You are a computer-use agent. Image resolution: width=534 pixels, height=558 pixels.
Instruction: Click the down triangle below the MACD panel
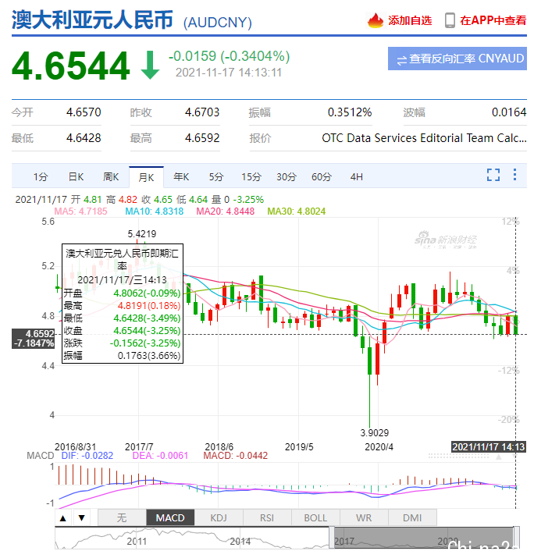pyautogui.click(x=81, y=517)
